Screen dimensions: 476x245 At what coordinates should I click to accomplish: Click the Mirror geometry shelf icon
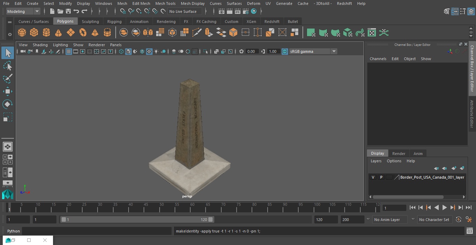[x=148, y=33]
